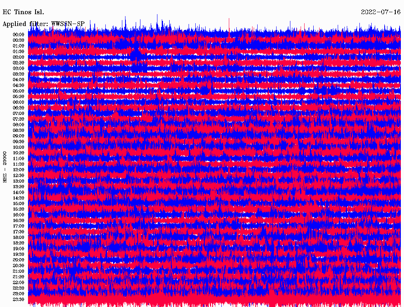Select the 18:00 time label
Screen dimensions: 404x307
point(19,237)
